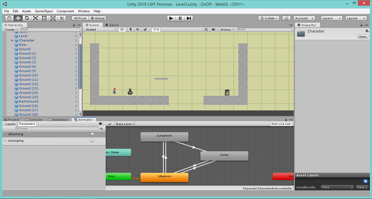Switch to the Console tab
Image resolution: width=372 pixels, height=199 pixels.
[x=34, y=119]
